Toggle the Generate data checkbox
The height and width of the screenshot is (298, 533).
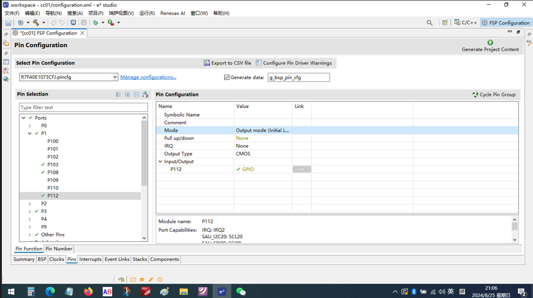pos(227,77)
